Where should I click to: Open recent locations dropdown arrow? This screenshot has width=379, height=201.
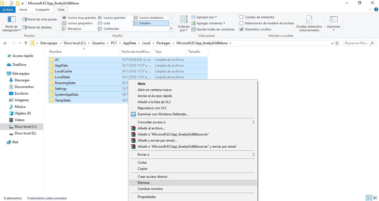(x=20, y=43)
